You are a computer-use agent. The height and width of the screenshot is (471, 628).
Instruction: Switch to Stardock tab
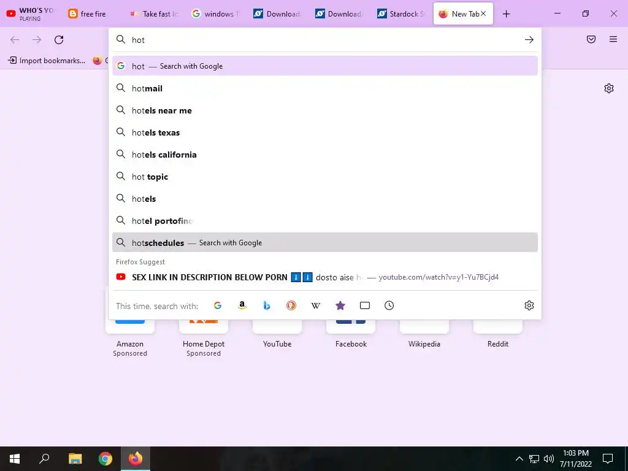click(x=401, y=13)
